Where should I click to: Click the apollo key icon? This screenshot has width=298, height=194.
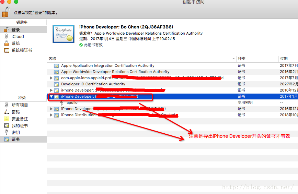(x=61, y=103)
